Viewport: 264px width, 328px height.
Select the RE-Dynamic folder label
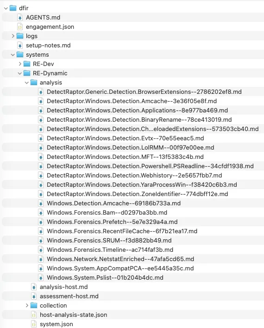50,73
